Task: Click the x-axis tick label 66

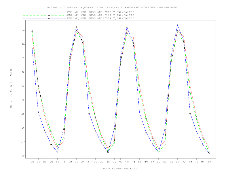Action: [x=171, y=162]
